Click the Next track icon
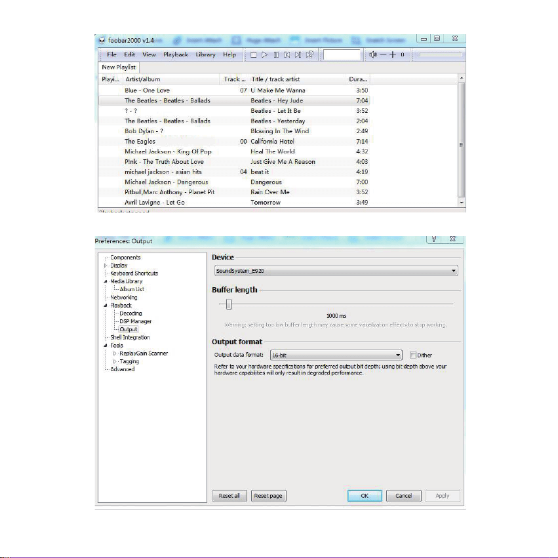 [298, 55]
